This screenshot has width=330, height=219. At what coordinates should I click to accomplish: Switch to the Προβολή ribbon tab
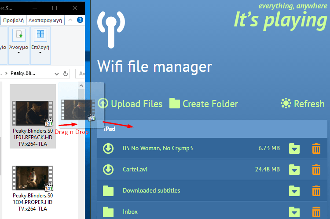click(14, 20)
